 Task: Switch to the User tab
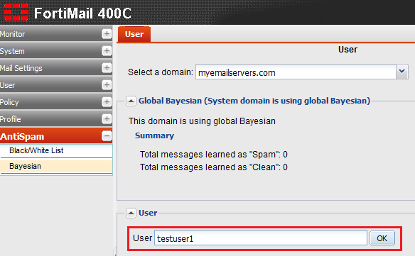pos(134,34)
